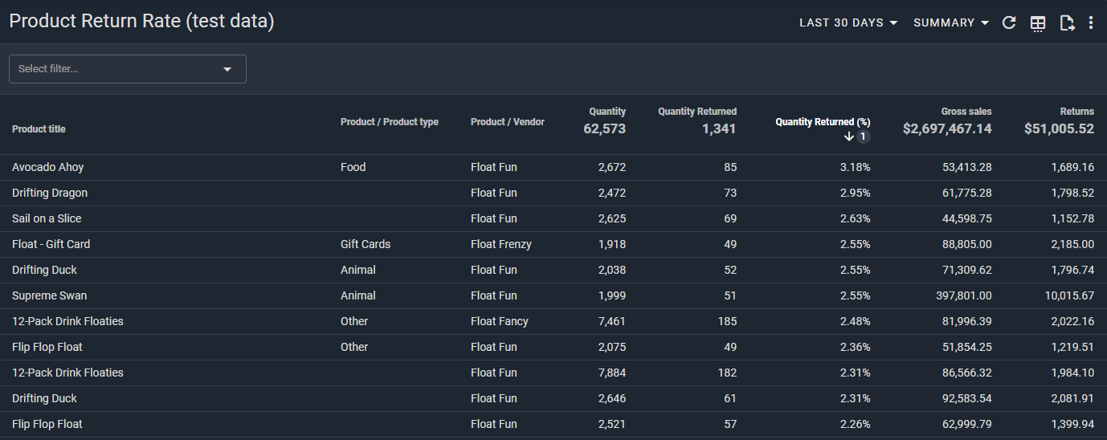Open the table columns settings icon
This screenshot has height=440, width=1107.
click(1038, 23)
